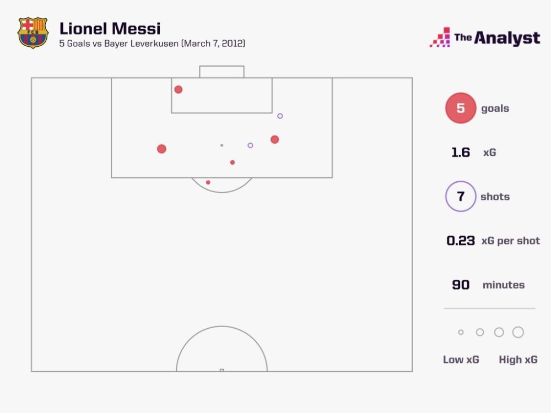551x413 pixels.
Task: Select the hollow shot circle right of the penalty spot
Action: click(250, 145)
